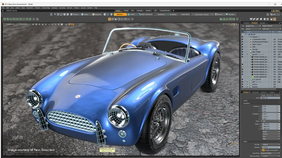Click the green list-lines icon right of viewport toolbar

(221, 19)
